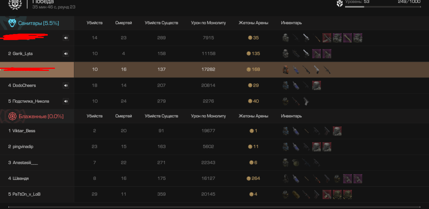Click the level badge icon near Уровень
This screenshot has height=209, width=429.
tap(339, 3)
